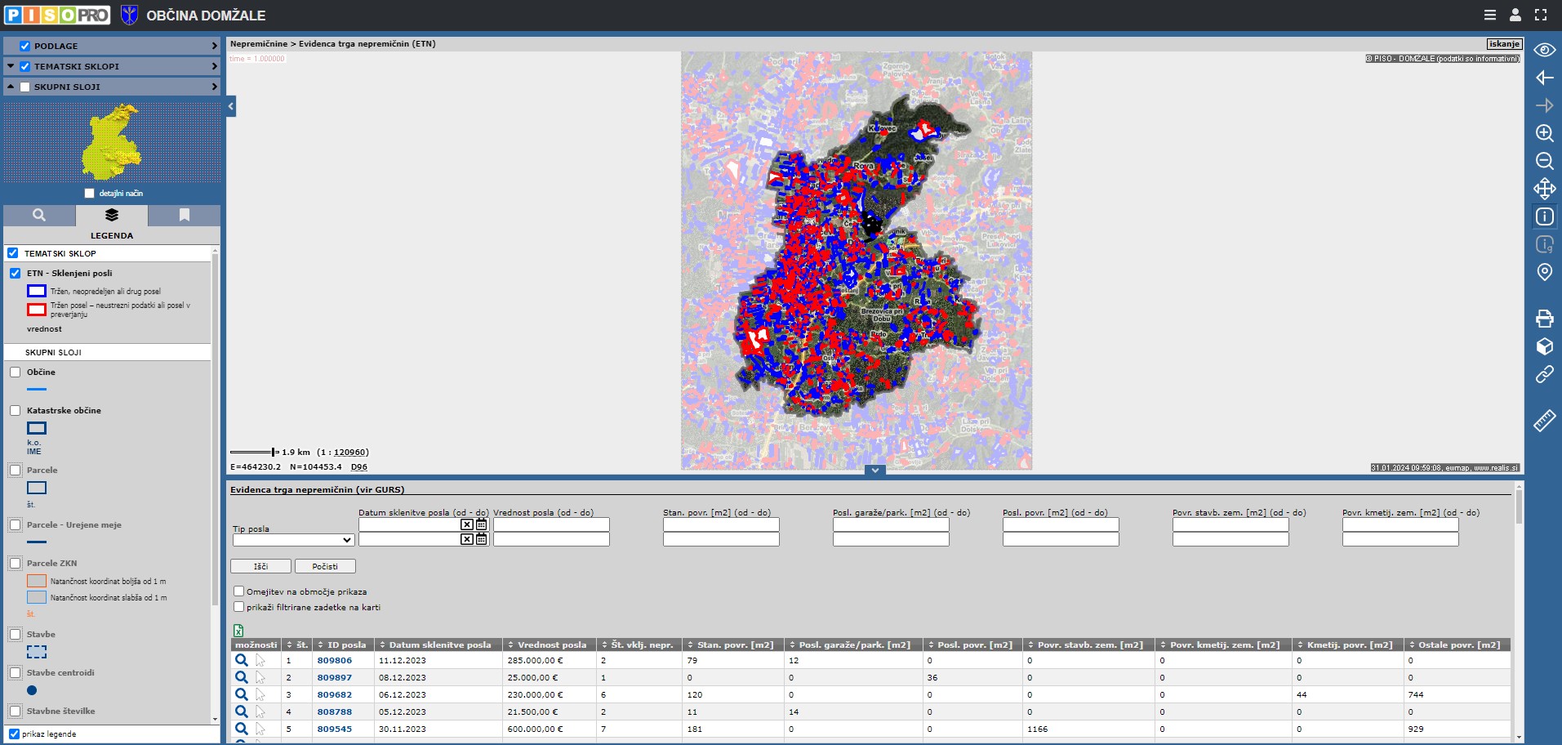Export table to Excel icon
This screenshot has height=745, width=1562.
pos(238,631)
